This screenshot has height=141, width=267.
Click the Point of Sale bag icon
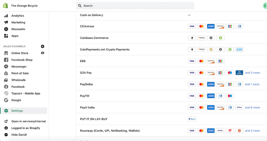pos(6,73)
